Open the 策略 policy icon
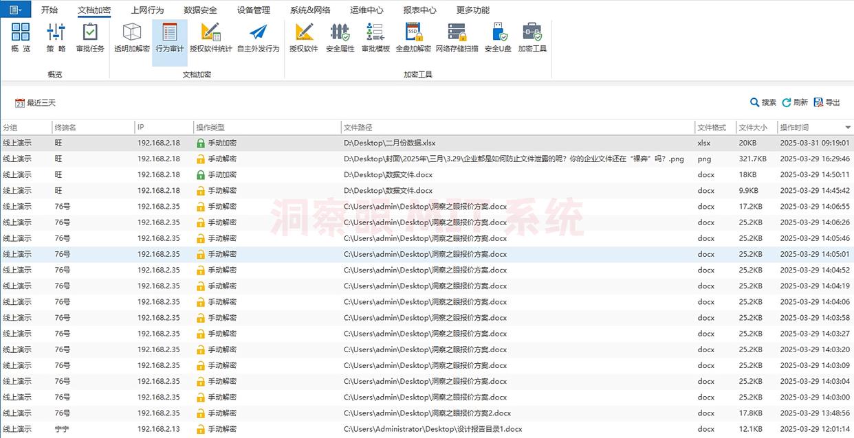 click(x=56, y=38)
